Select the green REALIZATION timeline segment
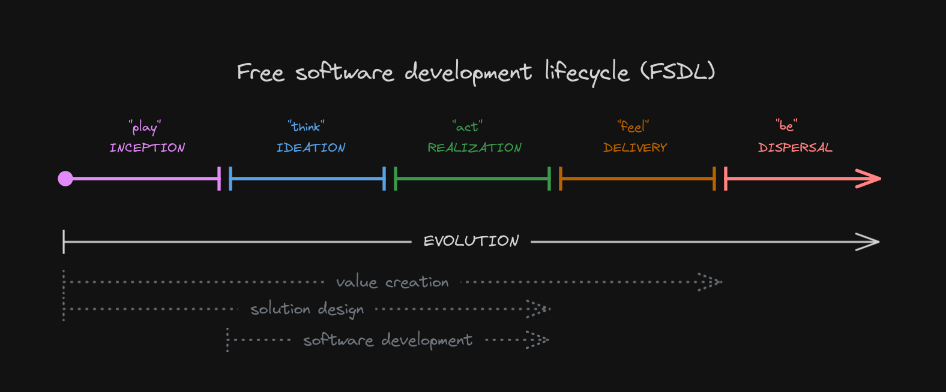This screenshot has width=946, height=392. (x=472, y=179)
